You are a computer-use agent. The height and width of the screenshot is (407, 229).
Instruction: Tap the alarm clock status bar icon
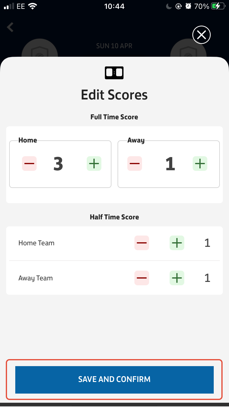click(188, 6)
